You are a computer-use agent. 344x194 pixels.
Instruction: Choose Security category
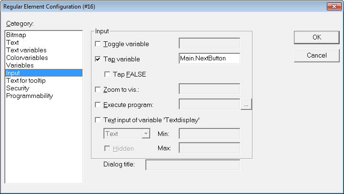pyautogui.click(x=44, y=88)
